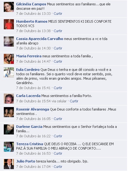Open Eula Cordeiro profile picture
Screen dimensions: 128x171
pyautogui.click(x=9, y=72)
